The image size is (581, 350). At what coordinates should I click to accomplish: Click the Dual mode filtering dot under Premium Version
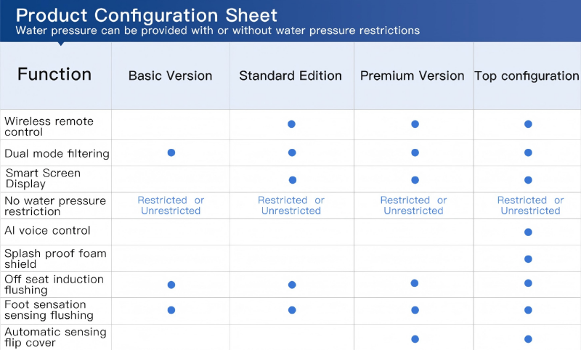coord(415,152)
